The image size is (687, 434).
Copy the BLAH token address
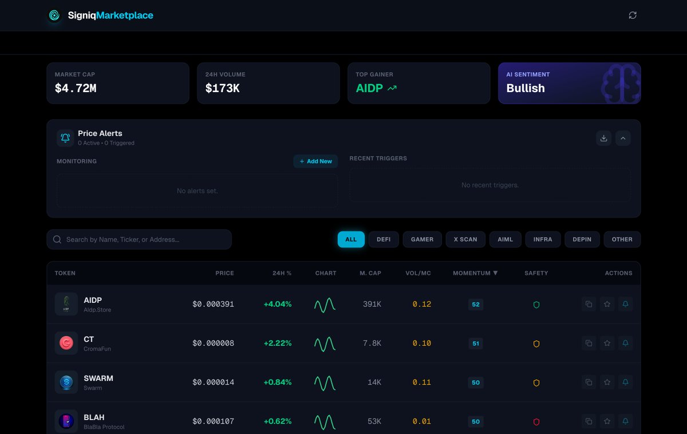coord(589,421)
